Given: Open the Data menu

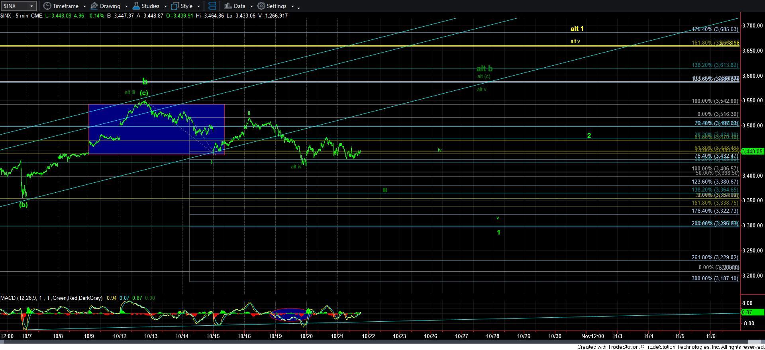Looking at the screenshot, I should (x=239, y=6).
